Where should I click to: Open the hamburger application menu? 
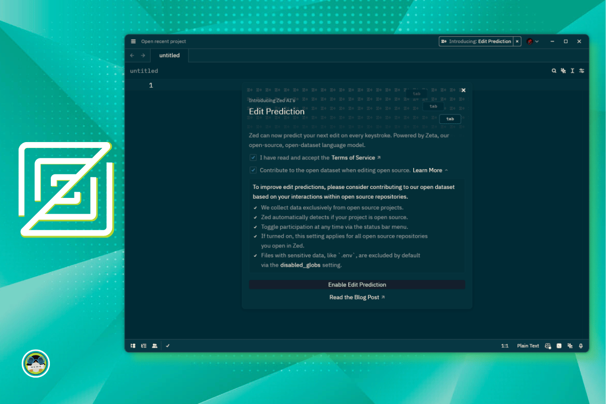[x=133, y=41]
